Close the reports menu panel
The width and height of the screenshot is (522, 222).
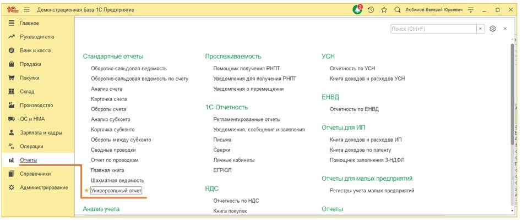505,29
